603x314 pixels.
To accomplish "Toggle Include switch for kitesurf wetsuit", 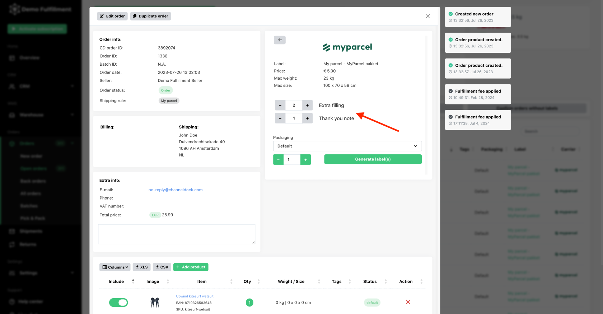I will click(x=118, y=303).
